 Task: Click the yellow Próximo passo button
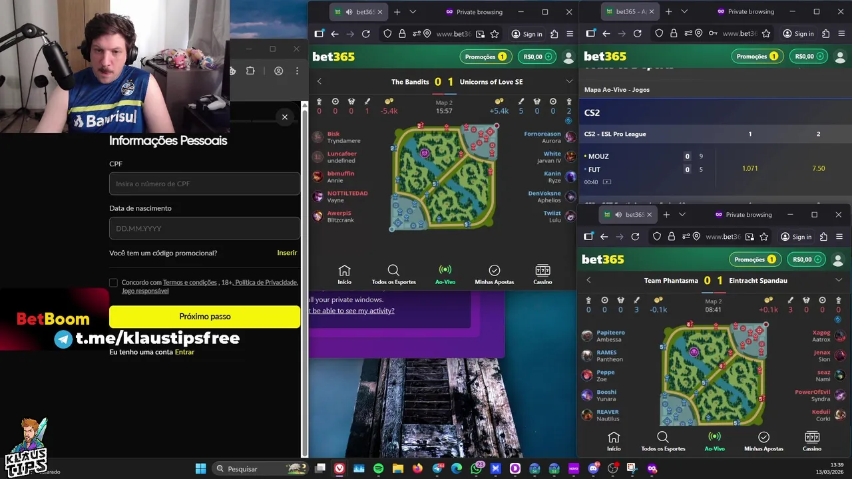point(204,317)
